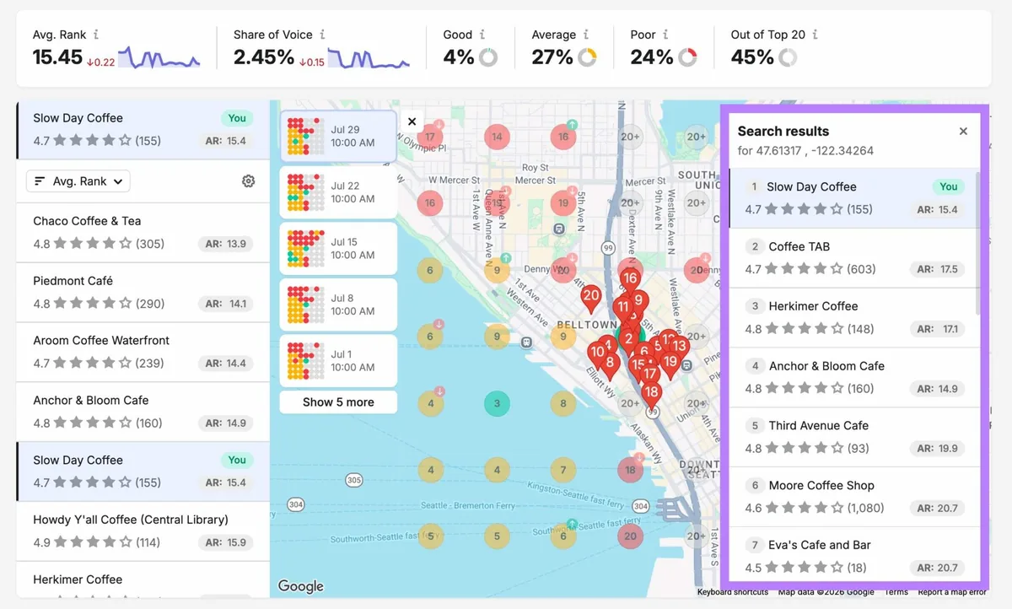Click the info icon beside Out of Top 20
The width and height of the screenshot is (1012, 609).
[816, 35]
